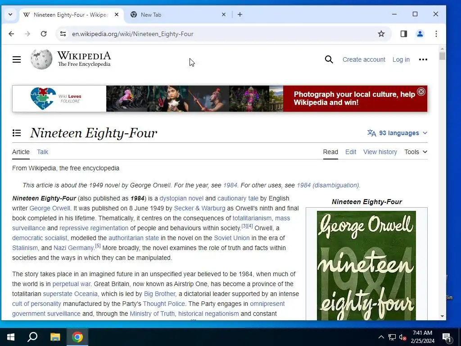Open democratic socialist link
Screen dimensions: 461x346
point(40,238)
